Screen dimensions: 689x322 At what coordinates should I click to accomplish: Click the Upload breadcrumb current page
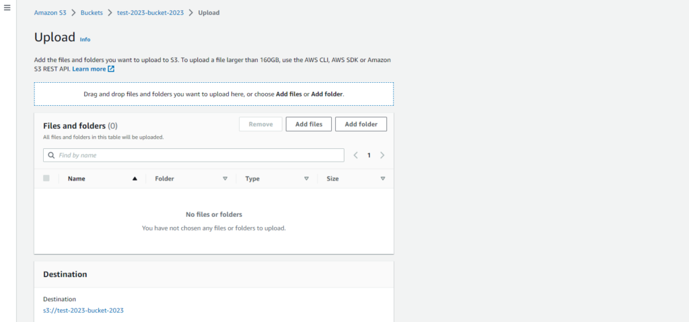pyautogui.click(x=209, y=13)
